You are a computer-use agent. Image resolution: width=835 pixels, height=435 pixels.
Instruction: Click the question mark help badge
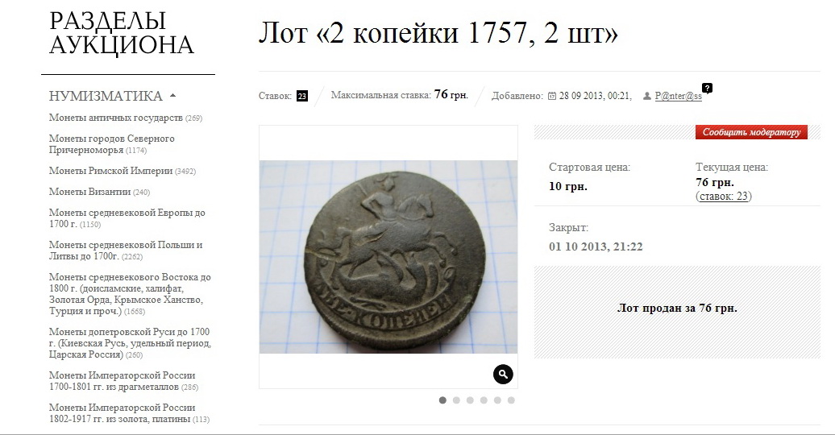pos(707,89)
